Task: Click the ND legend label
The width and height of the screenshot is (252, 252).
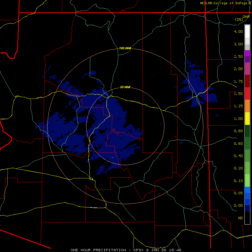Action: (241, 218)
